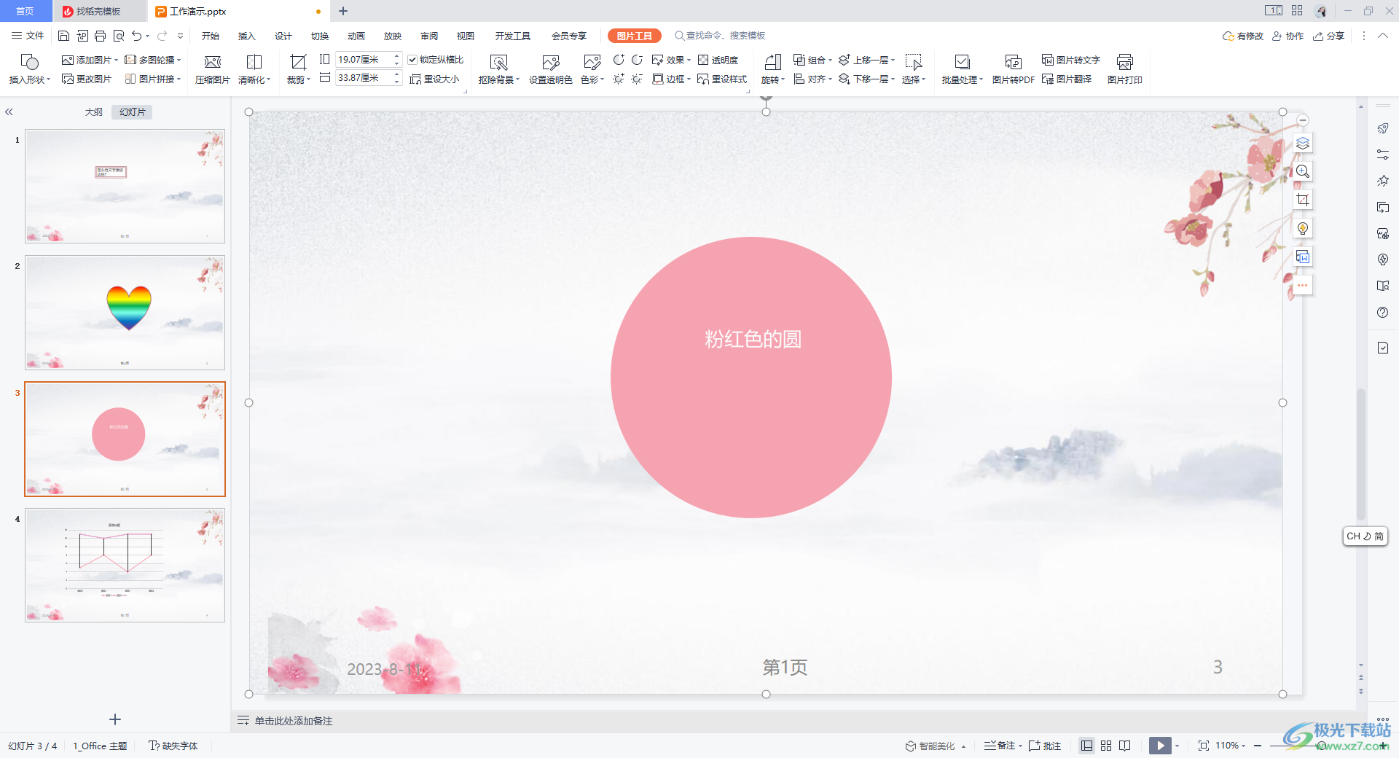The height and width of the screenshot is (758, 1399).
Task: Undo the last action
Action: (x=136, y=36)
